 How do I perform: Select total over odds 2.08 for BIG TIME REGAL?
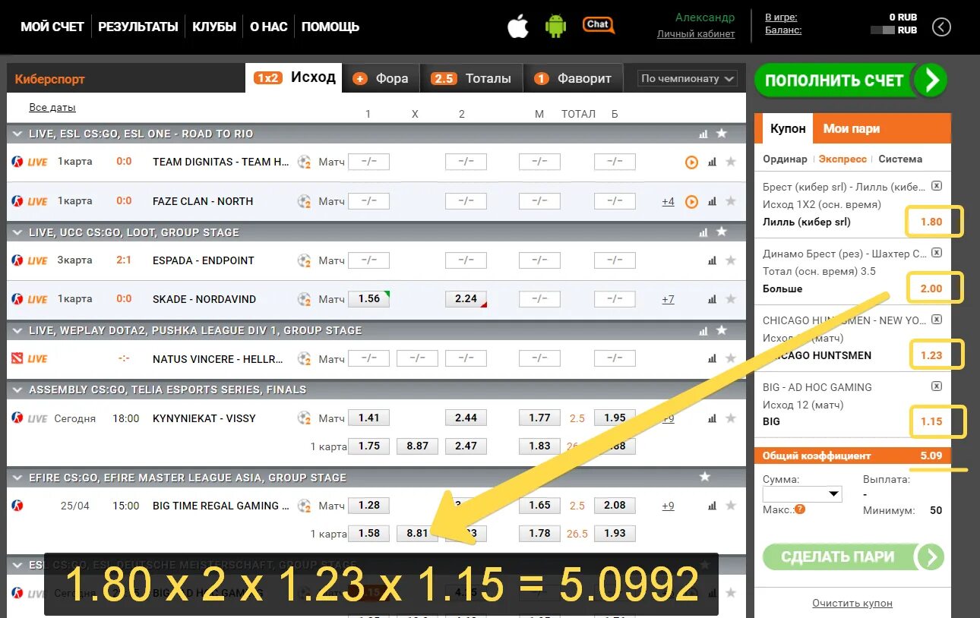[615, 506]
